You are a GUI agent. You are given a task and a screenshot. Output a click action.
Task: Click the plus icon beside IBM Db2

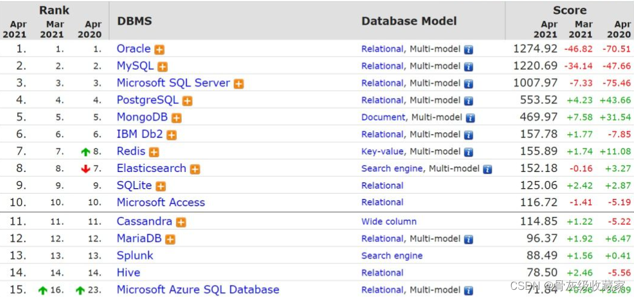172,135
